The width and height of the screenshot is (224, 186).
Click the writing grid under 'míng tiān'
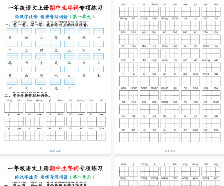click(14, 108)
